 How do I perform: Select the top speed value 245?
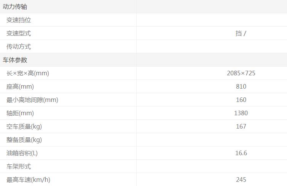(x=241, y=180)
